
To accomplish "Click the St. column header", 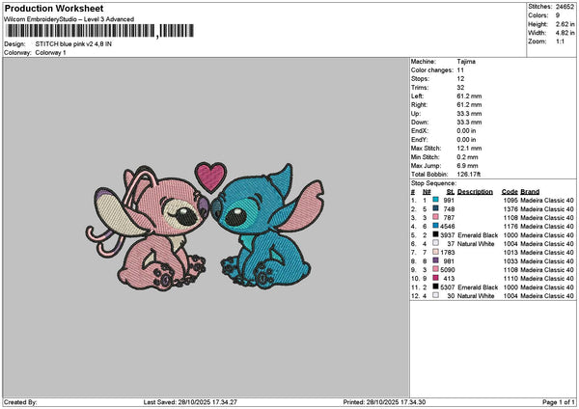I will pyautogui.click(x=450, y=192).
